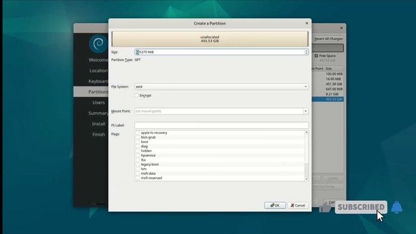This screenshot has width=416, height=234.
Task: Check the lba flag
Action: tap(137, 160)
